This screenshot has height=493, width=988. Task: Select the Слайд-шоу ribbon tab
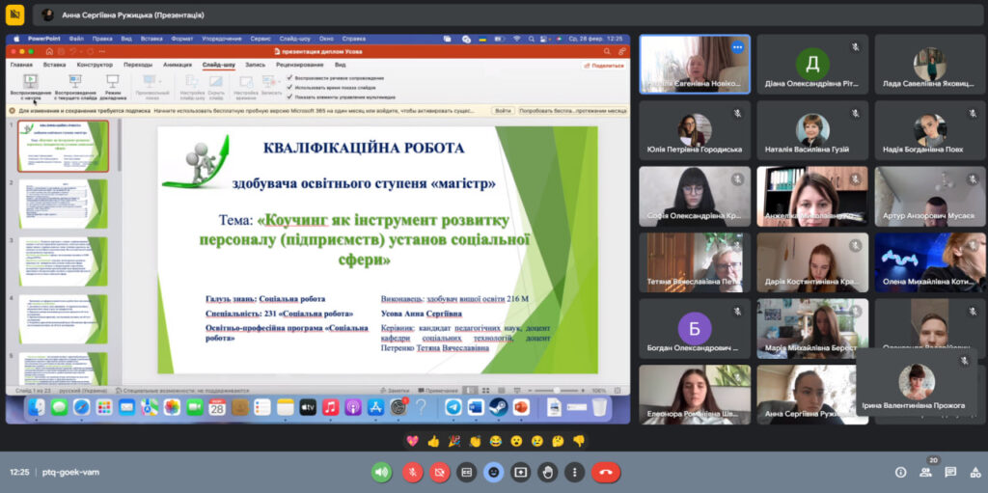point(218,65)
